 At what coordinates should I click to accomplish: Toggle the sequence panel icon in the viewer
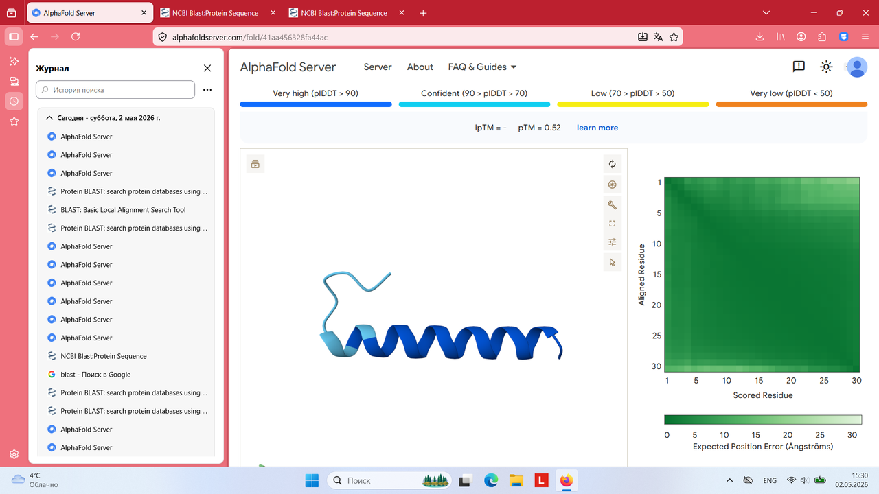(255, 164)
